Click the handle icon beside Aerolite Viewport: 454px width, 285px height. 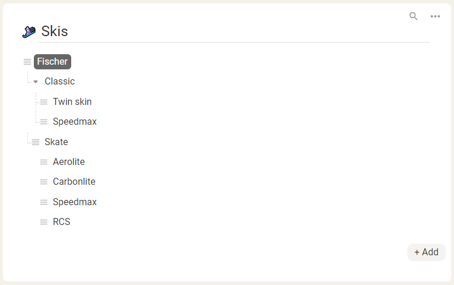coord(44,162)
